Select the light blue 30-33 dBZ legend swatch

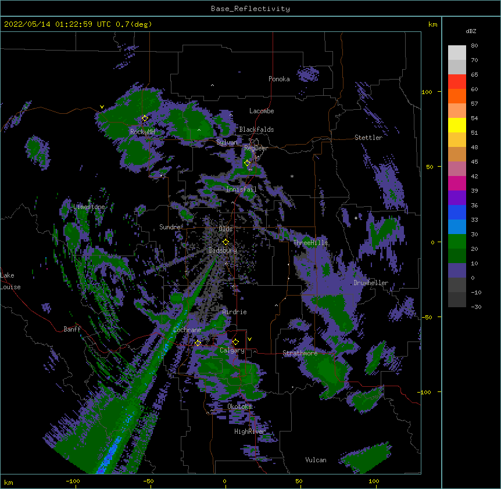(x=457, y=226)
